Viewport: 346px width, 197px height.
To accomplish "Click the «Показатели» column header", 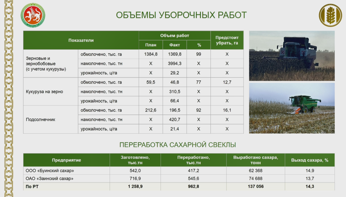I will (x=81, y=40).
